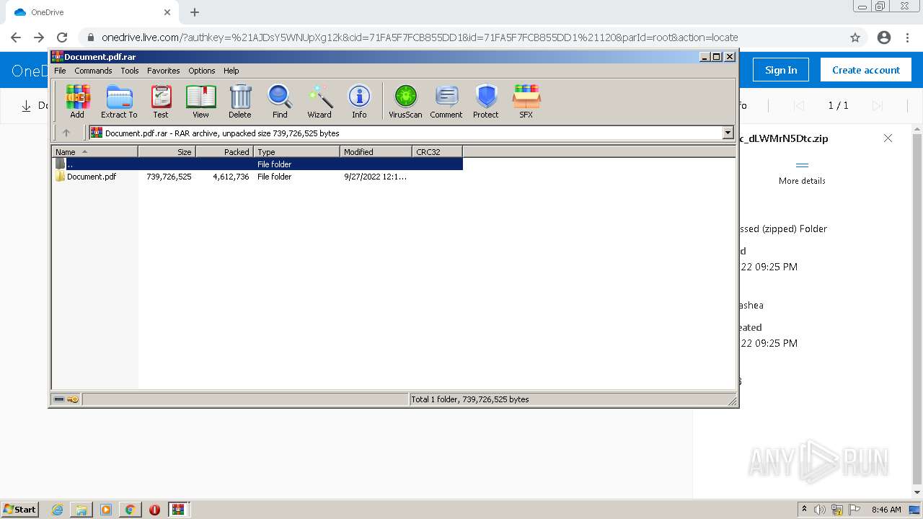This screenshot has height=519, width=923.
Task: Select the parent folder '..' row
Action: coord(257,164)
